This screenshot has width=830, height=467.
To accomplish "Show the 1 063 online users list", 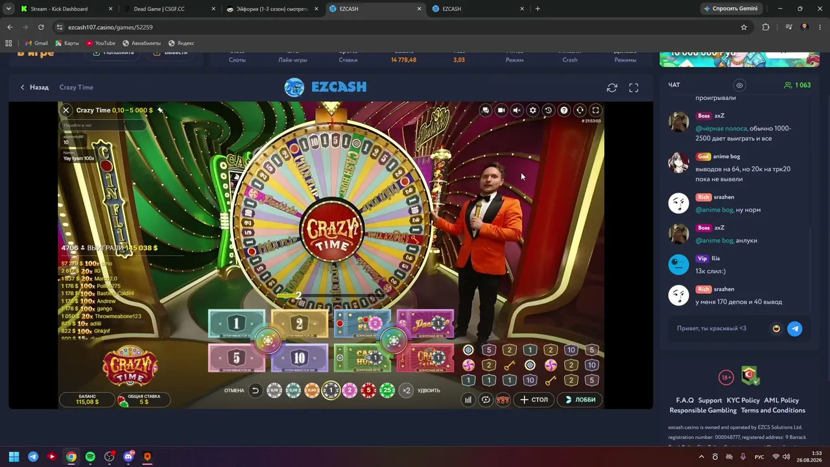I will pyautogui.click(x=797, y=85).
